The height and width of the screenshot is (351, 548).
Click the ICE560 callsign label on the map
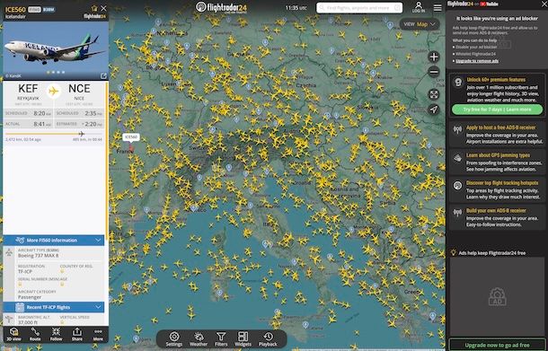coord(131,137)
